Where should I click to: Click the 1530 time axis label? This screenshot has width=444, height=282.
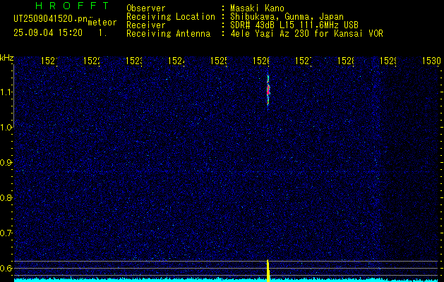[431, 61]
